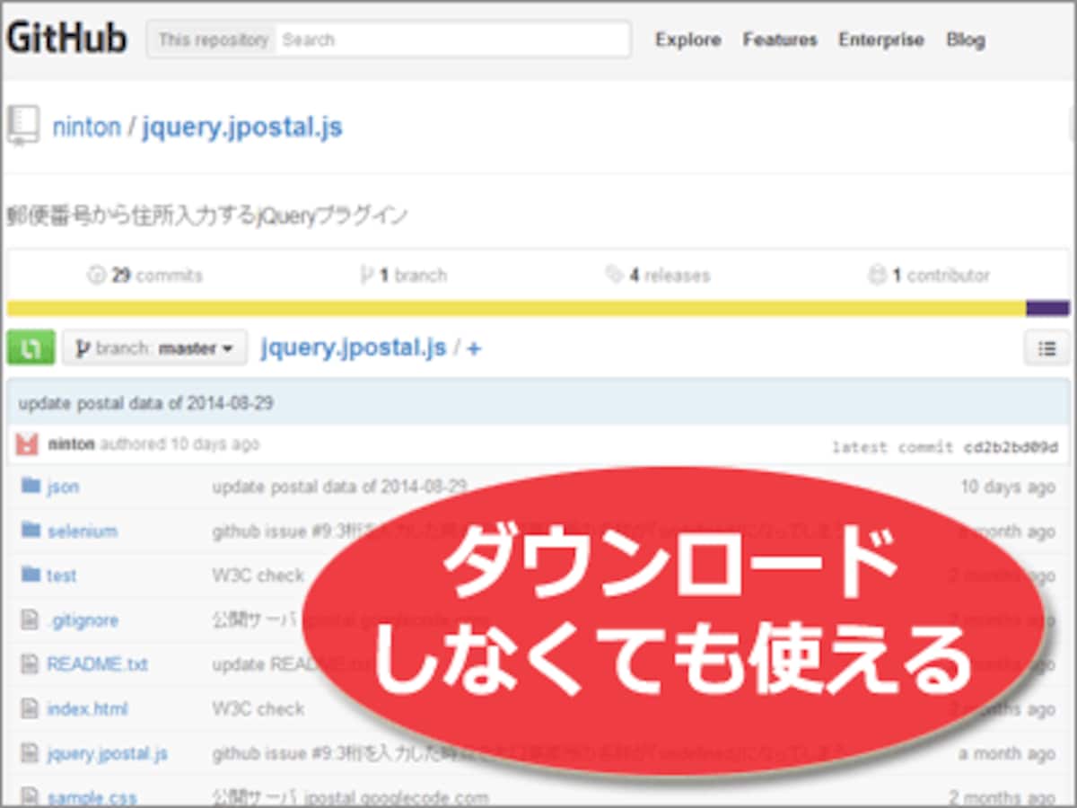Click the tag icon beside releases
Screen dimensions: 1077x808
pos(615,276)
